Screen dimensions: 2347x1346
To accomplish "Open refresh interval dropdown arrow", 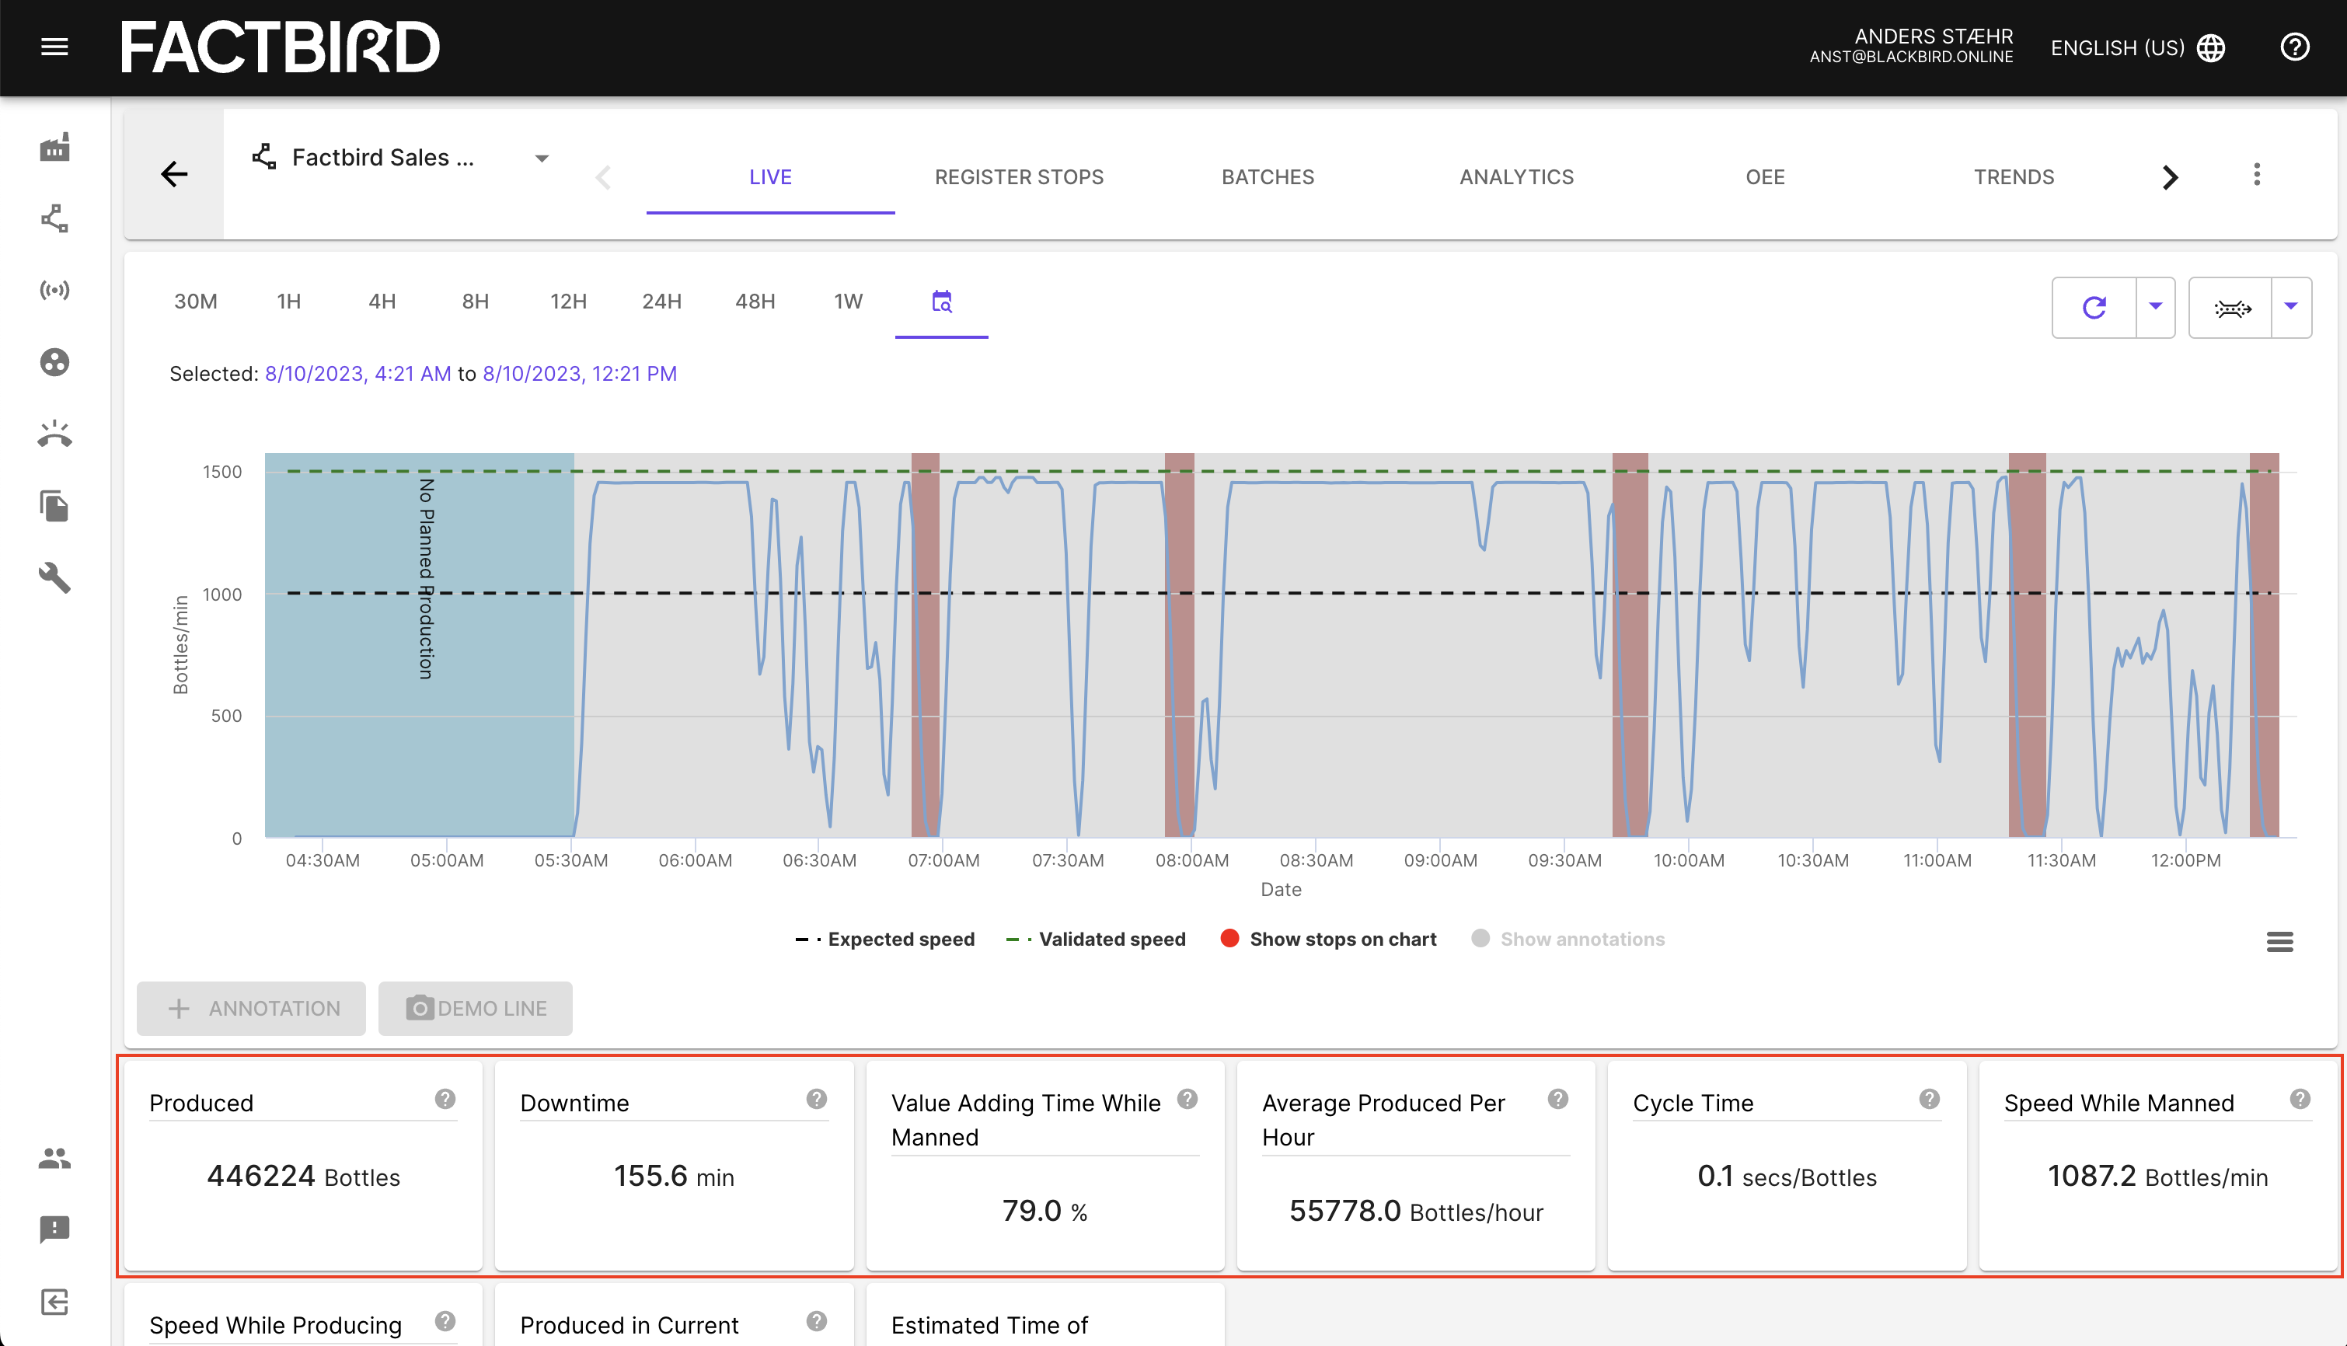I will (x=2156, y=307).
